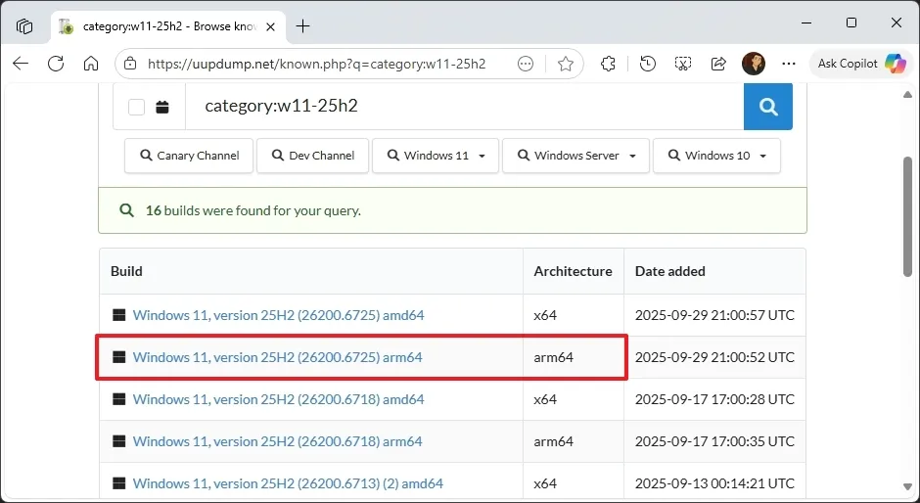Open browser History clock icon
Screen dimensions: 920x503
pyautogui.click(x=647, y=64)
